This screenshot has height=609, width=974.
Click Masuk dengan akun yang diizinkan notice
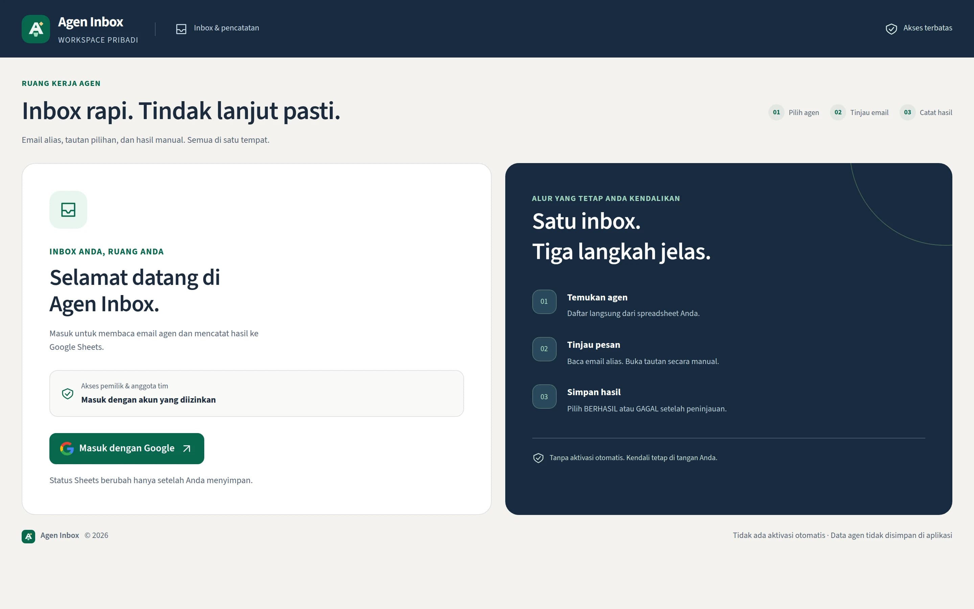click(x=256, y=393)
